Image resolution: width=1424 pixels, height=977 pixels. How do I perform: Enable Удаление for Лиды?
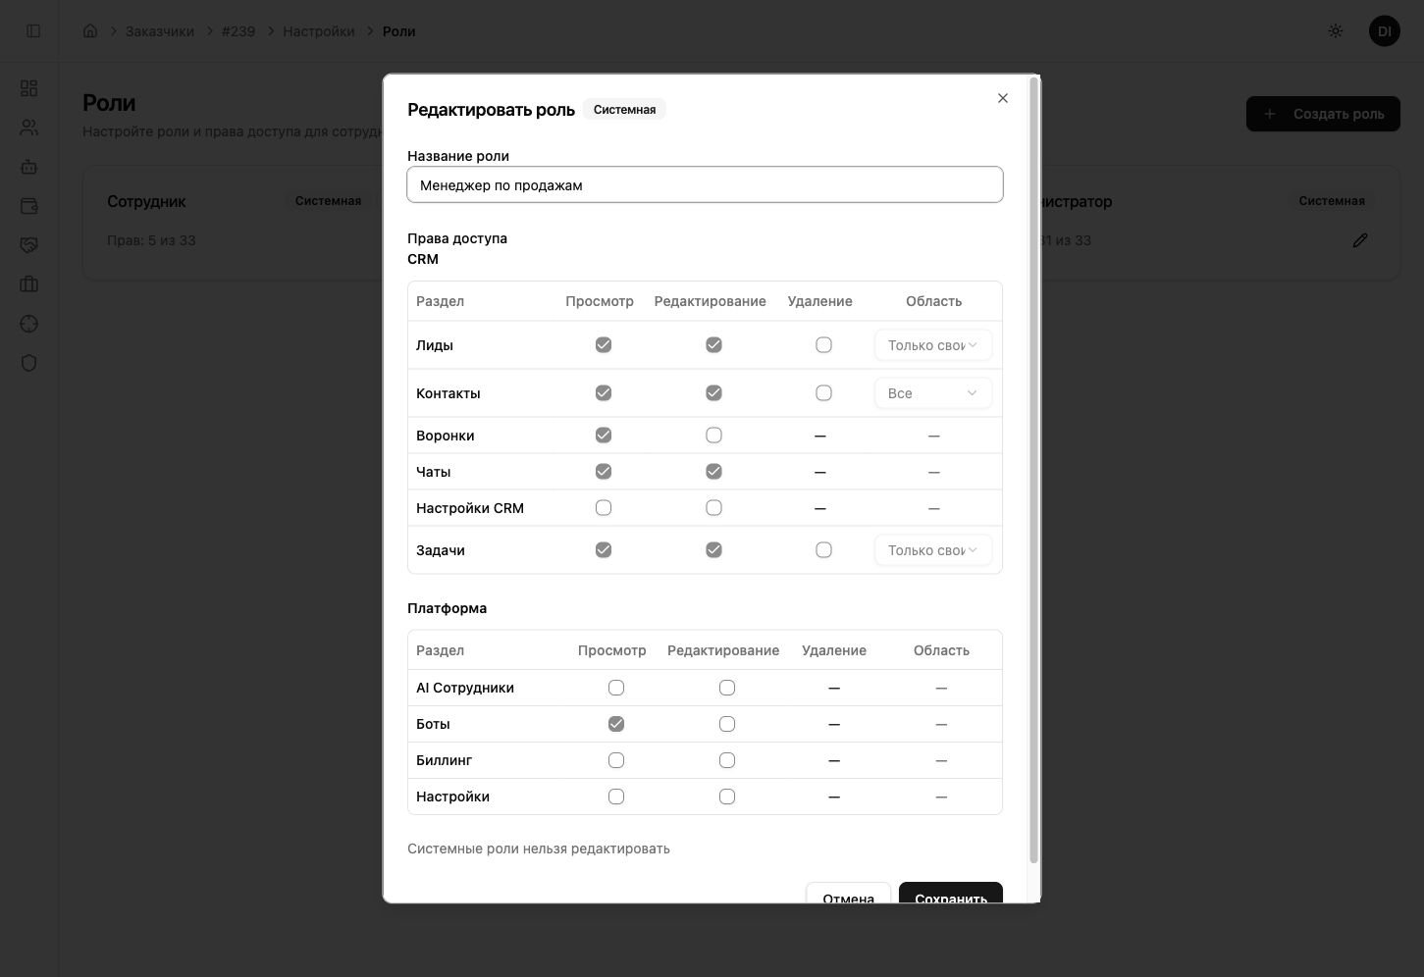[823, 344]
